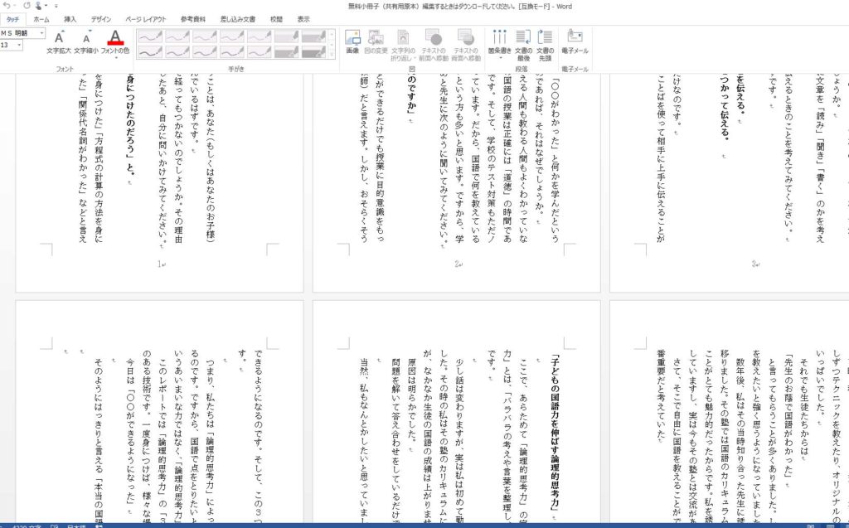This screenshot has width=849, height=528.
Task: Jump with the 文書の最後 icon
Action: pyautogui.click(x=523, y=38)
